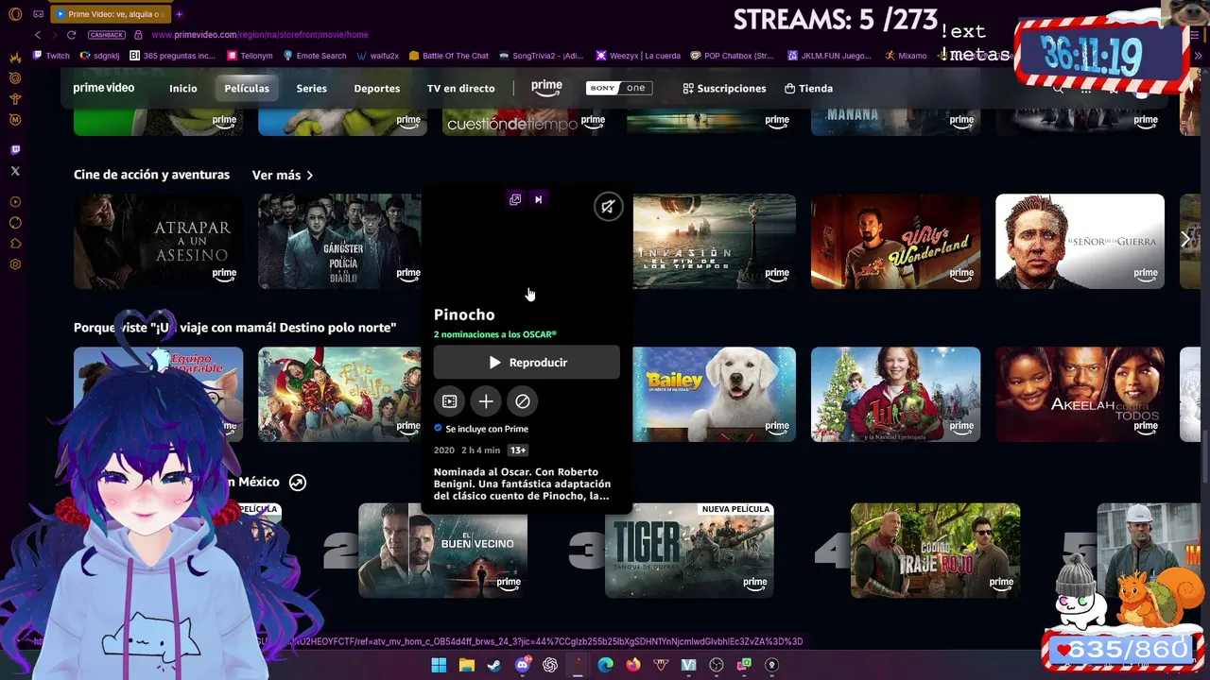Open File Explorer from the taskbar
The image size is (1210, 680).
(466, 665)
